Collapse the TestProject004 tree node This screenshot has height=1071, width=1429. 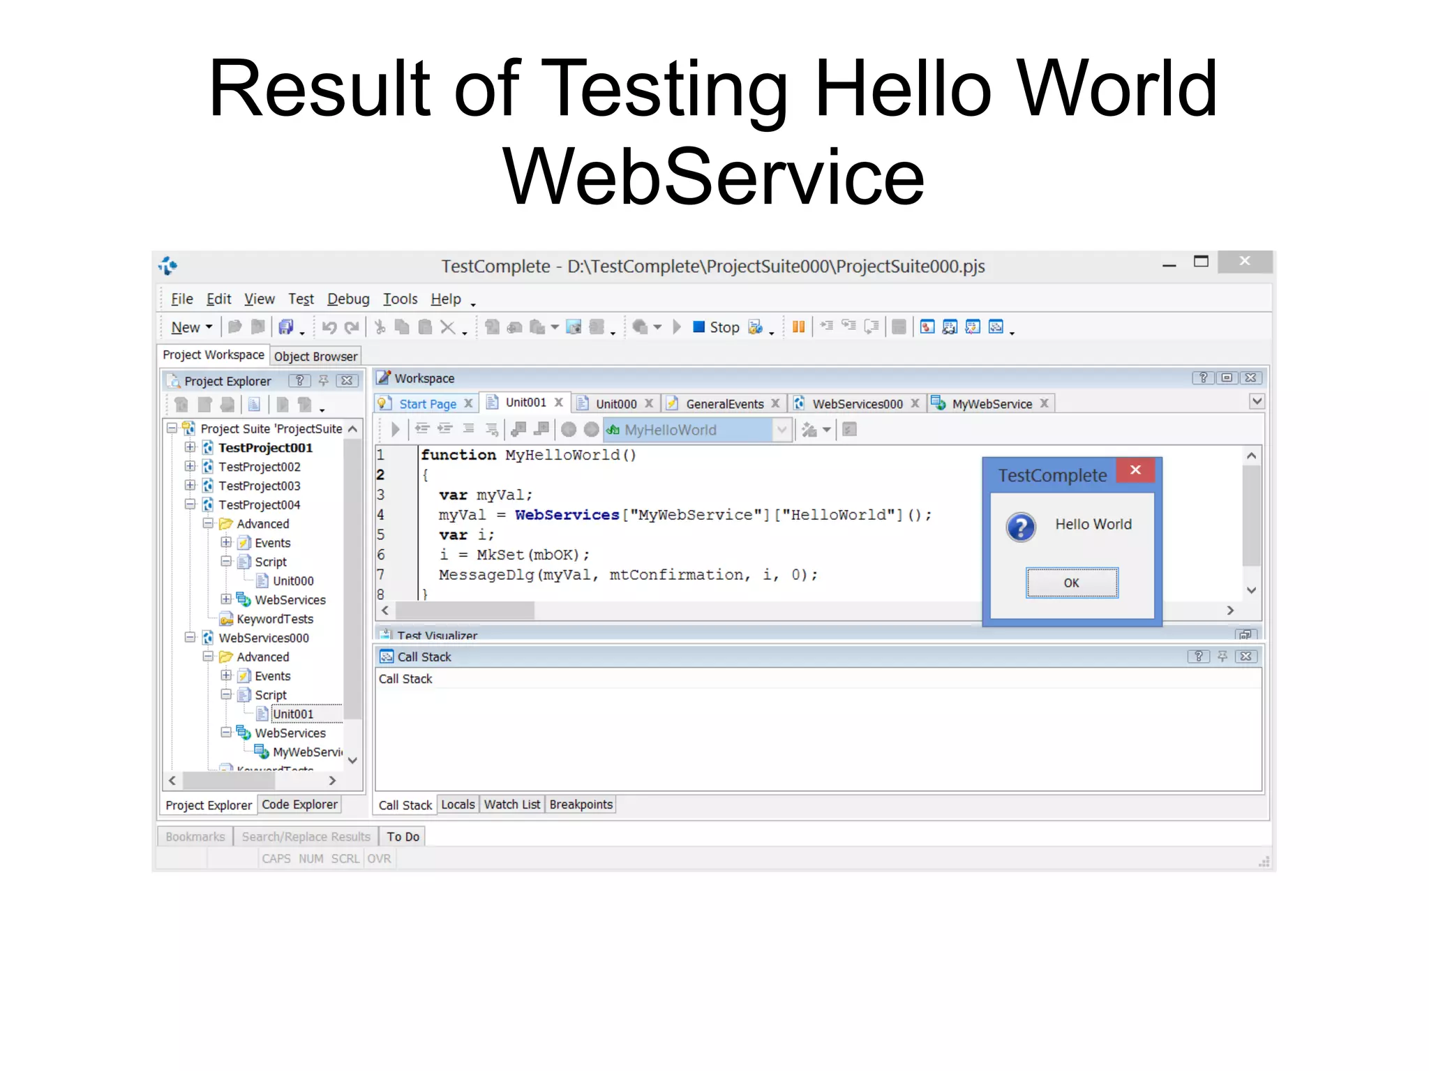click(x=190, y=504)
